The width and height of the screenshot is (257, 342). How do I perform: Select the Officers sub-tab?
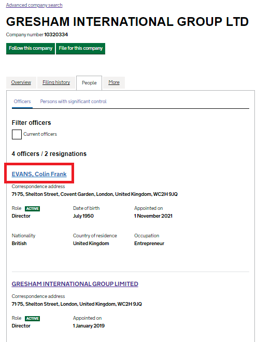pyautogui.click(x=22, y=102)
